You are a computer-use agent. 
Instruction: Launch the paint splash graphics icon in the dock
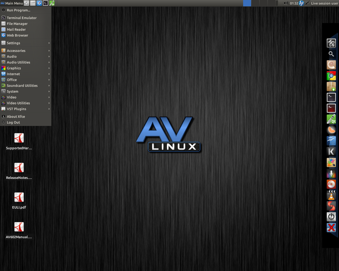pos(331,162)
